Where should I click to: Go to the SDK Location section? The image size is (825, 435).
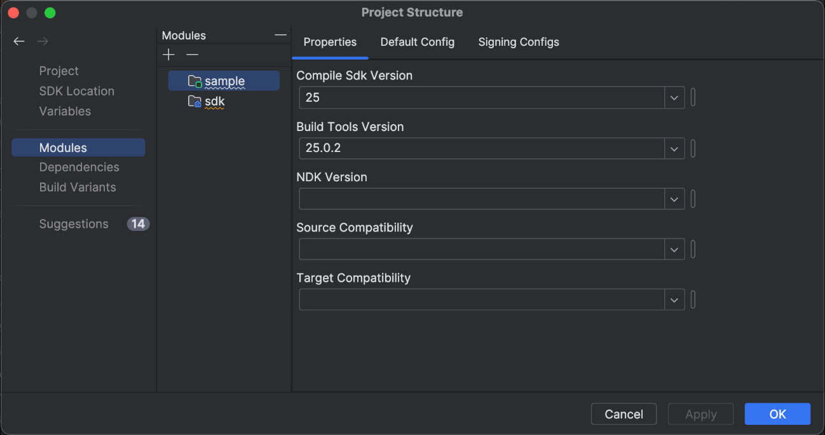[77, 91]
